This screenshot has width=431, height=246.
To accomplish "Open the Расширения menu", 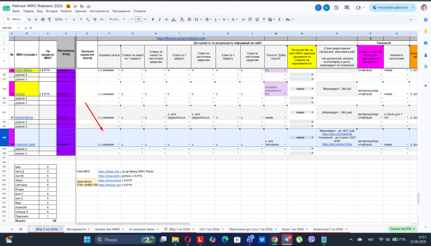I will click(121, 11).
